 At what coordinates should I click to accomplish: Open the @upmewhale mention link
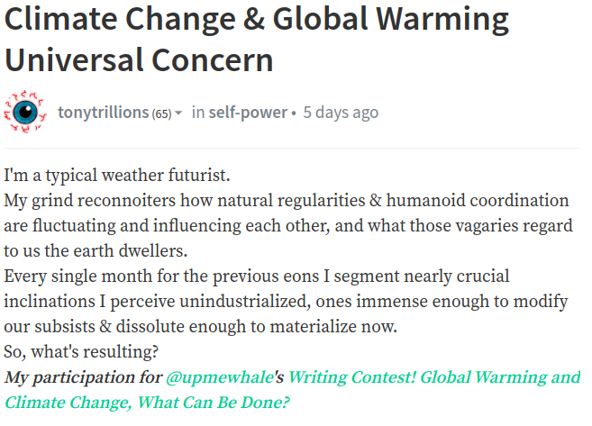220,377
